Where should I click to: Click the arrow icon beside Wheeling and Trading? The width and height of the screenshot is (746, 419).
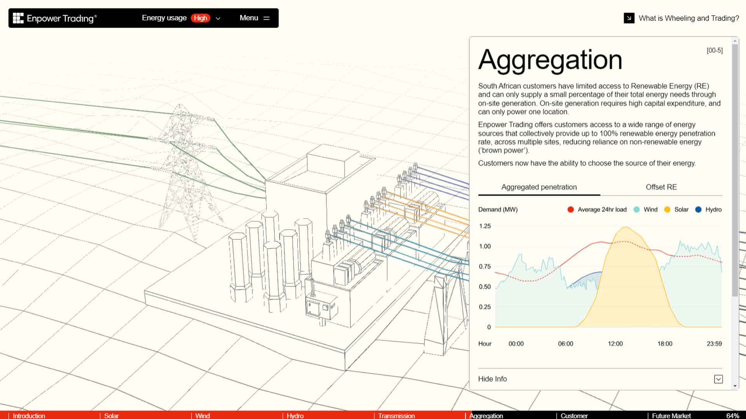[629, 18]
